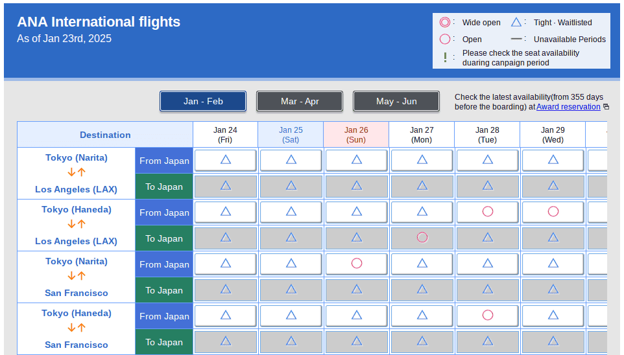Click the Jan 24 (Fri) column header
Image resolution: width=624 pixels, height=355 pixels.
pos(225,135)
